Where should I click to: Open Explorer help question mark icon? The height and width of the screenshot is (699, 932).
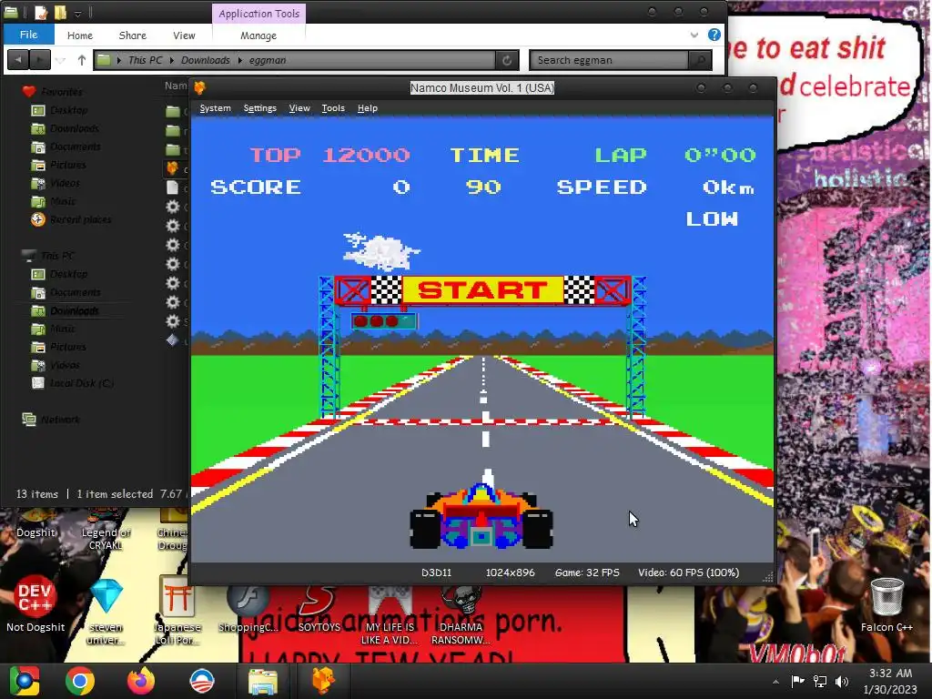pos(714,35)
